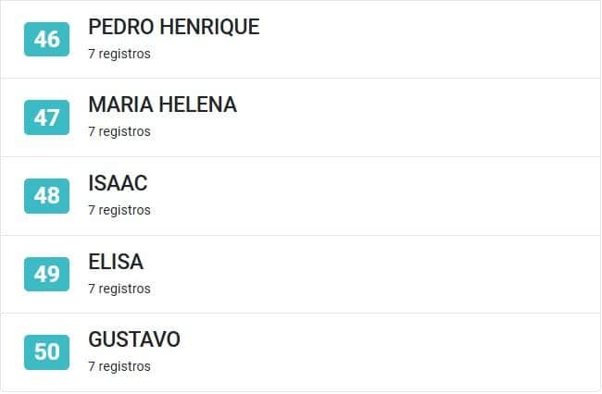This screenshot has height=394, width=602.
Task: Select the empty row area beside GUSTAVO
Action: coord(391,352)
